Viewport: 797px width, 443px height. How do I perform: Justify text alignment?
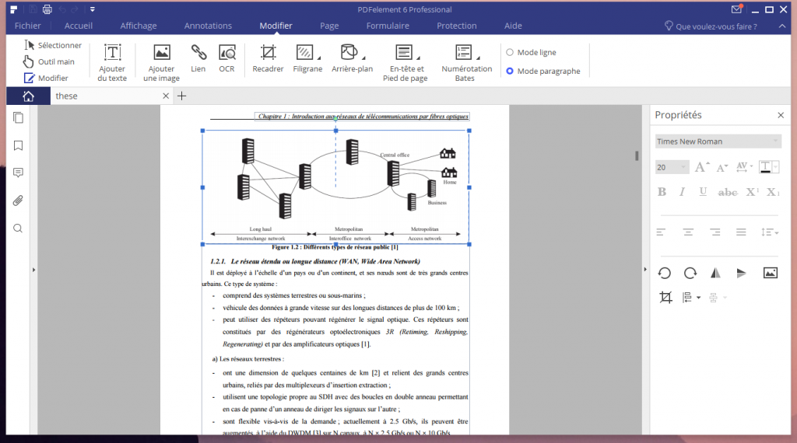(741, 232)
